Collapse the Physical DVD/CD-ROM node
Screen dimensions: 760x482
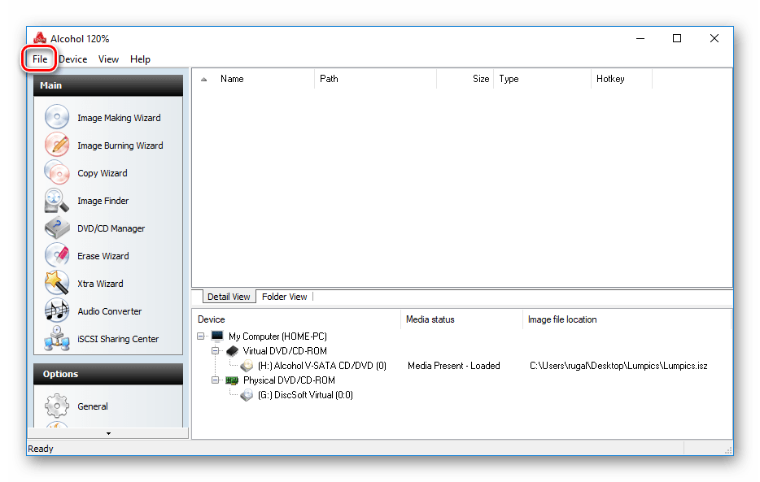tap(215, 380)
